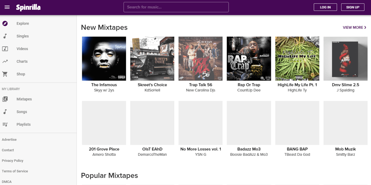Image resolution: width=371 pixels, height=185 pixels.
Task: Open the hamburger menu icon
Action: [7, 7]
